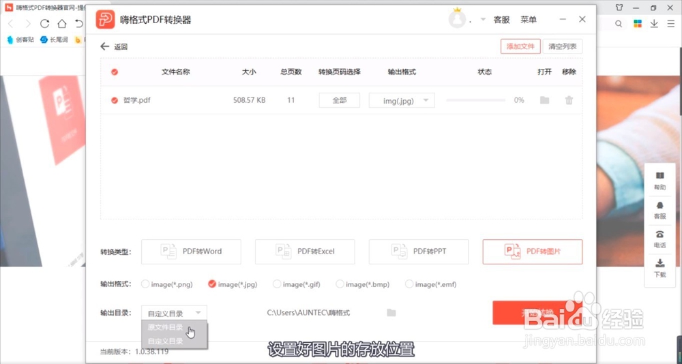
Task: Open folder for 哲学.pdf output
Action: point(544,100)
